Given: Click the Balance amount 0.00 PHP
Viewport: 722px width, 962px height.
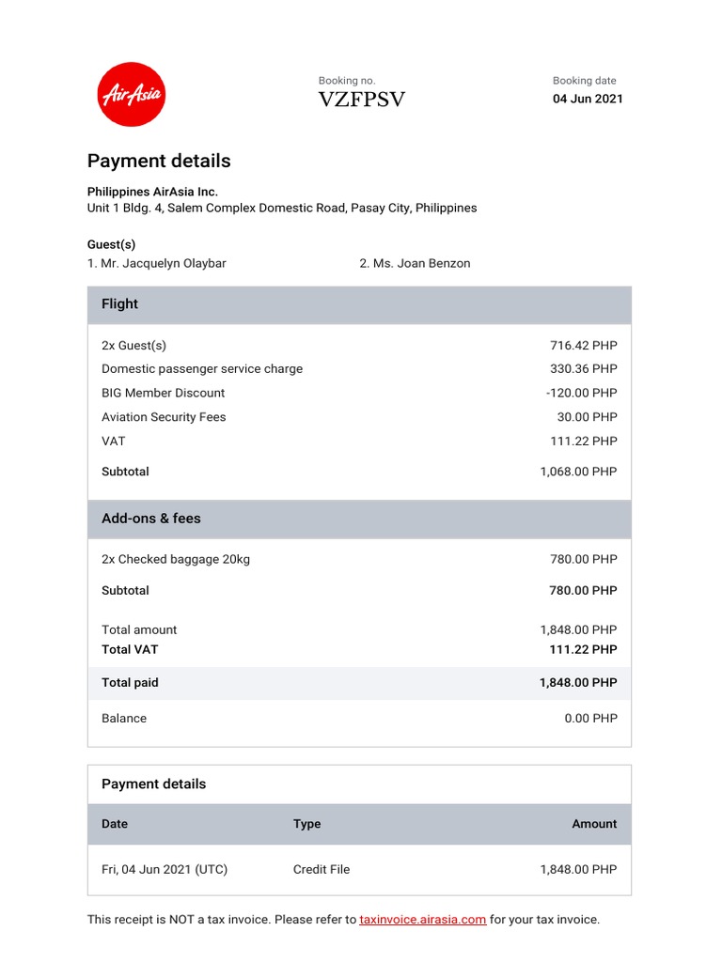Looking at the screenshot, I should coord(591,719).
